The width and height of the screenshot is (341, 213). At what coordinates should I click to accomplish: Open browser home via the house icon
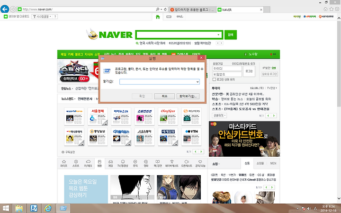tap(325, 9)
